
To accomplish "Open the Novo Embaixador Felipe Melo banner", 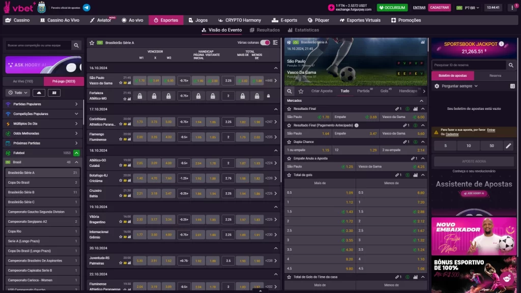I will pos(474,236).
